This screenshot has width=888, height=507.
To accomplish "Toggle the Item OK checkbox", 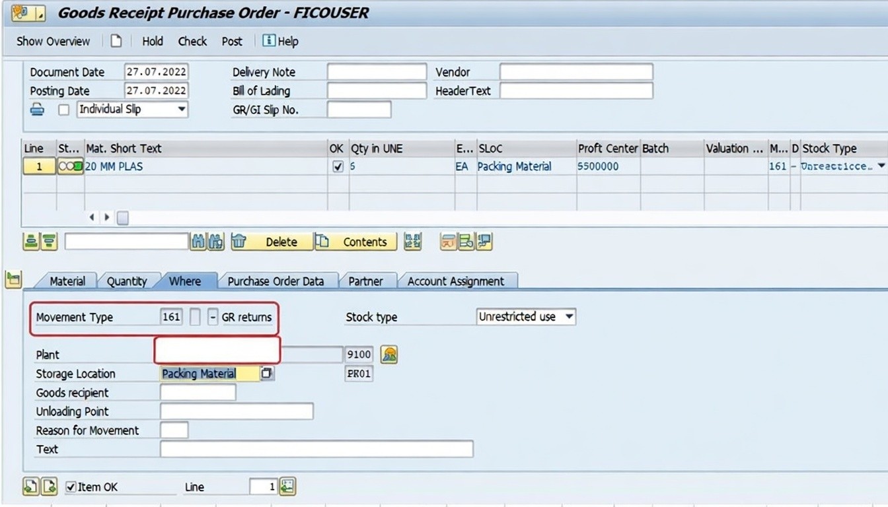I will (71, 487).
